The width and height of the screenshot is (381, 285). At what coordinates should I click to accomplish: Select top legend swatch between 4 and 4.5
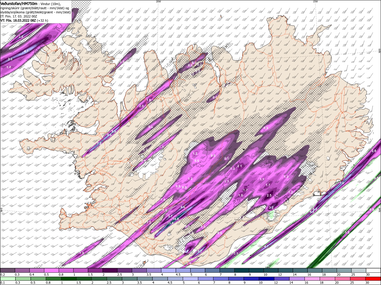pyautogui.click(x=168, y=270)
